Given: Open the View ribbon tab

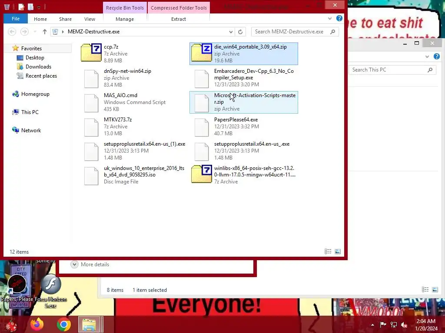Looking at the screenshot, I should tap(90, 19).
